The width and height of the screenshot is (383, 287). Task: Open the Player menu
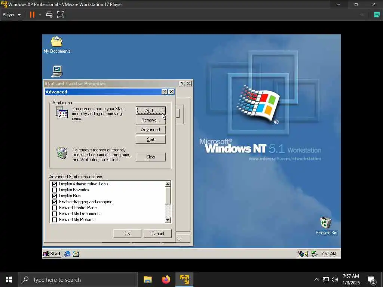12,15
